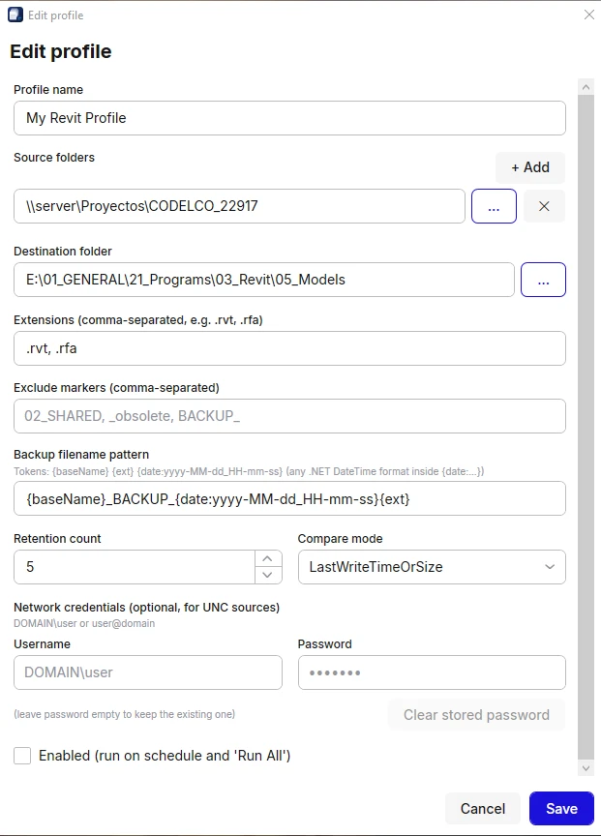
Task: Focus the Password field
Action: coord(432,672)
